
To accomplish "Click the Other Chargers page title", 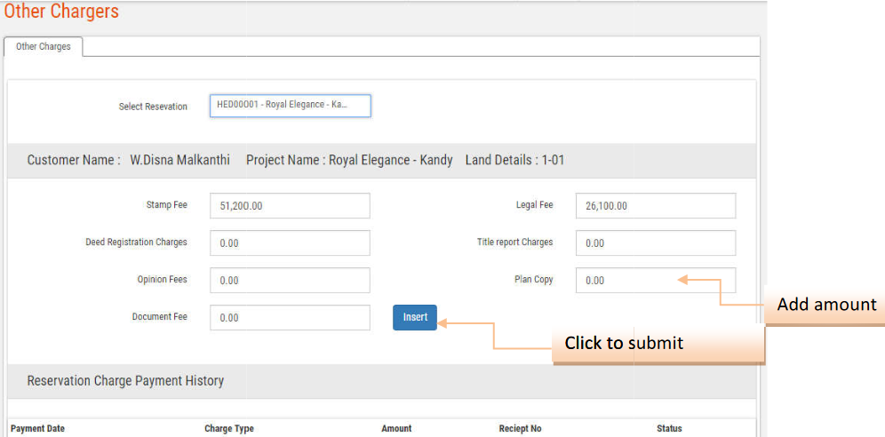I will (x=61, y=12).
